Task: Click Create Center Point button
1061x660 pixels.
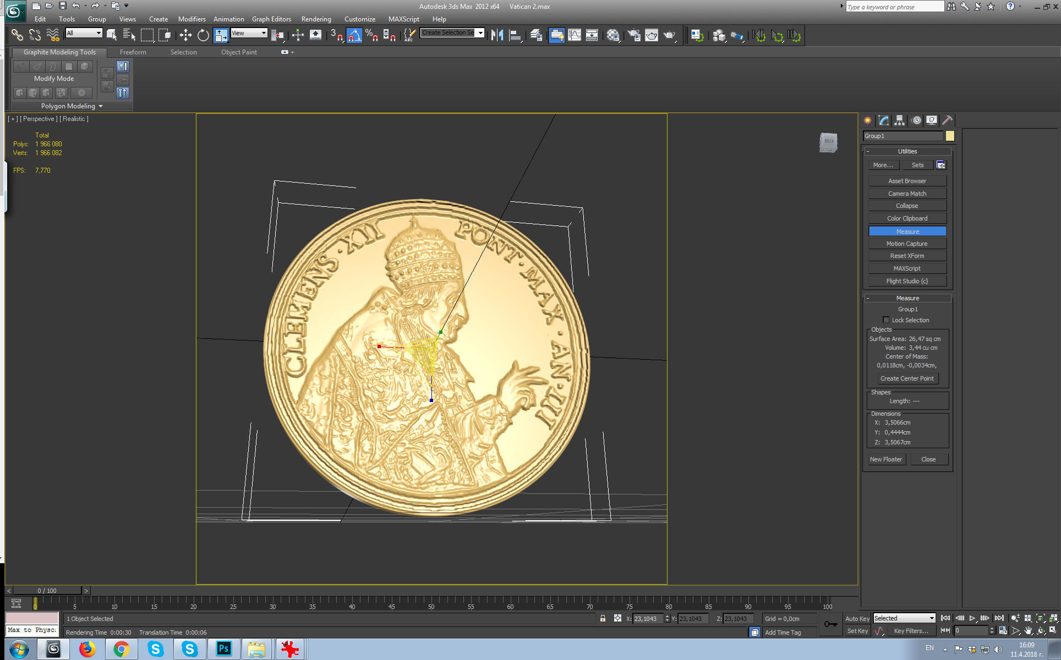Action: point(907,378)
